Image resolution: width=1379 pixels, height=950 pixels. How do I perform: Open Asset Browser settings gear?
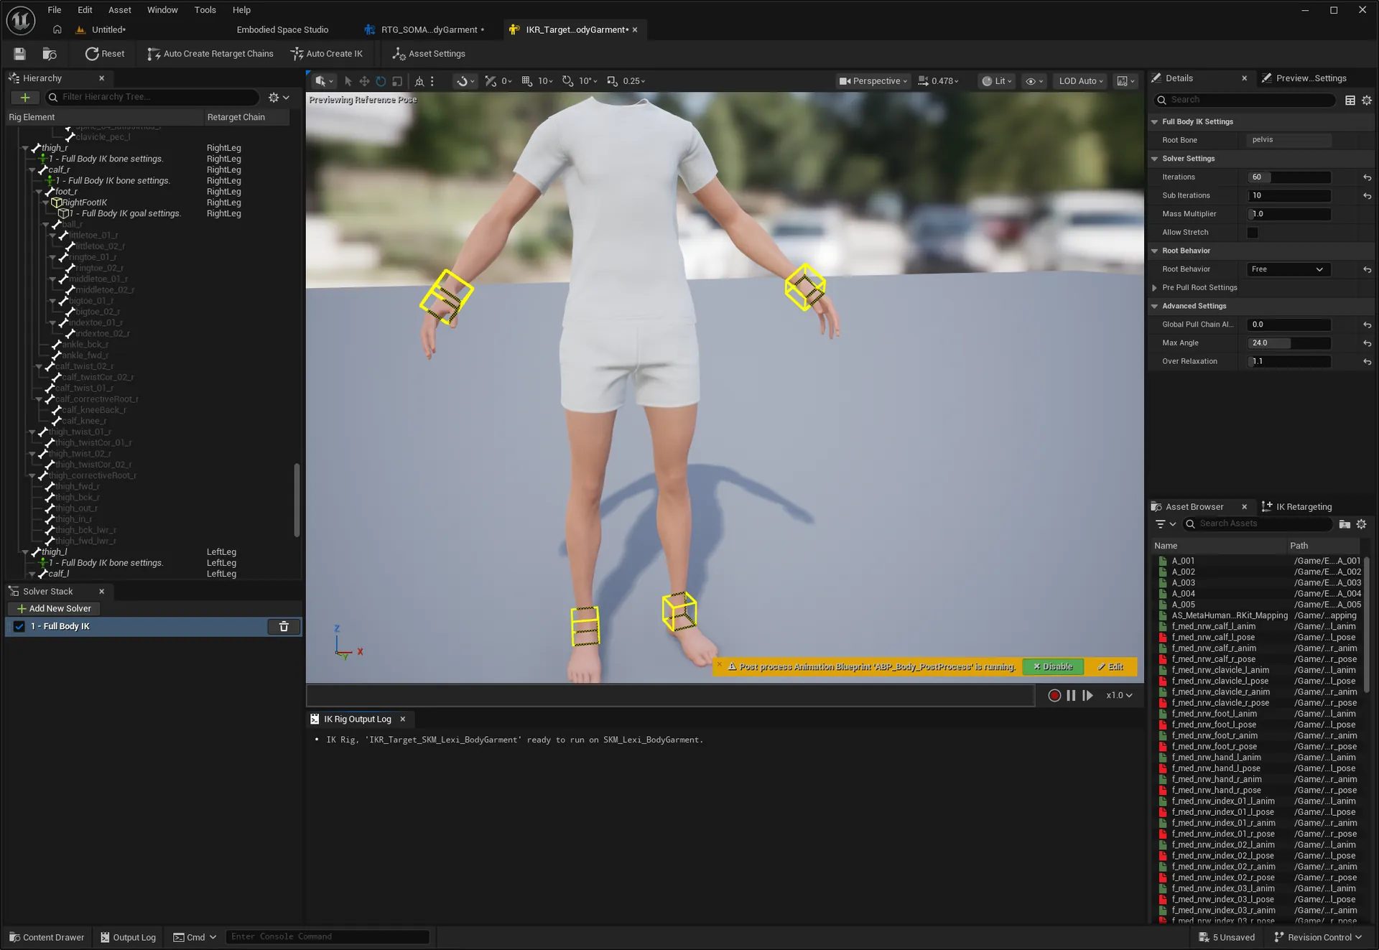(1361, 524)
